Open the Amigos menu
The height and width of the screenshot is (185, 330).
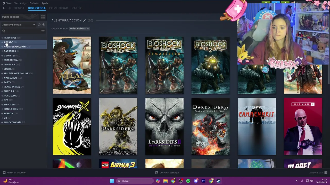click(x=24, y=3)
